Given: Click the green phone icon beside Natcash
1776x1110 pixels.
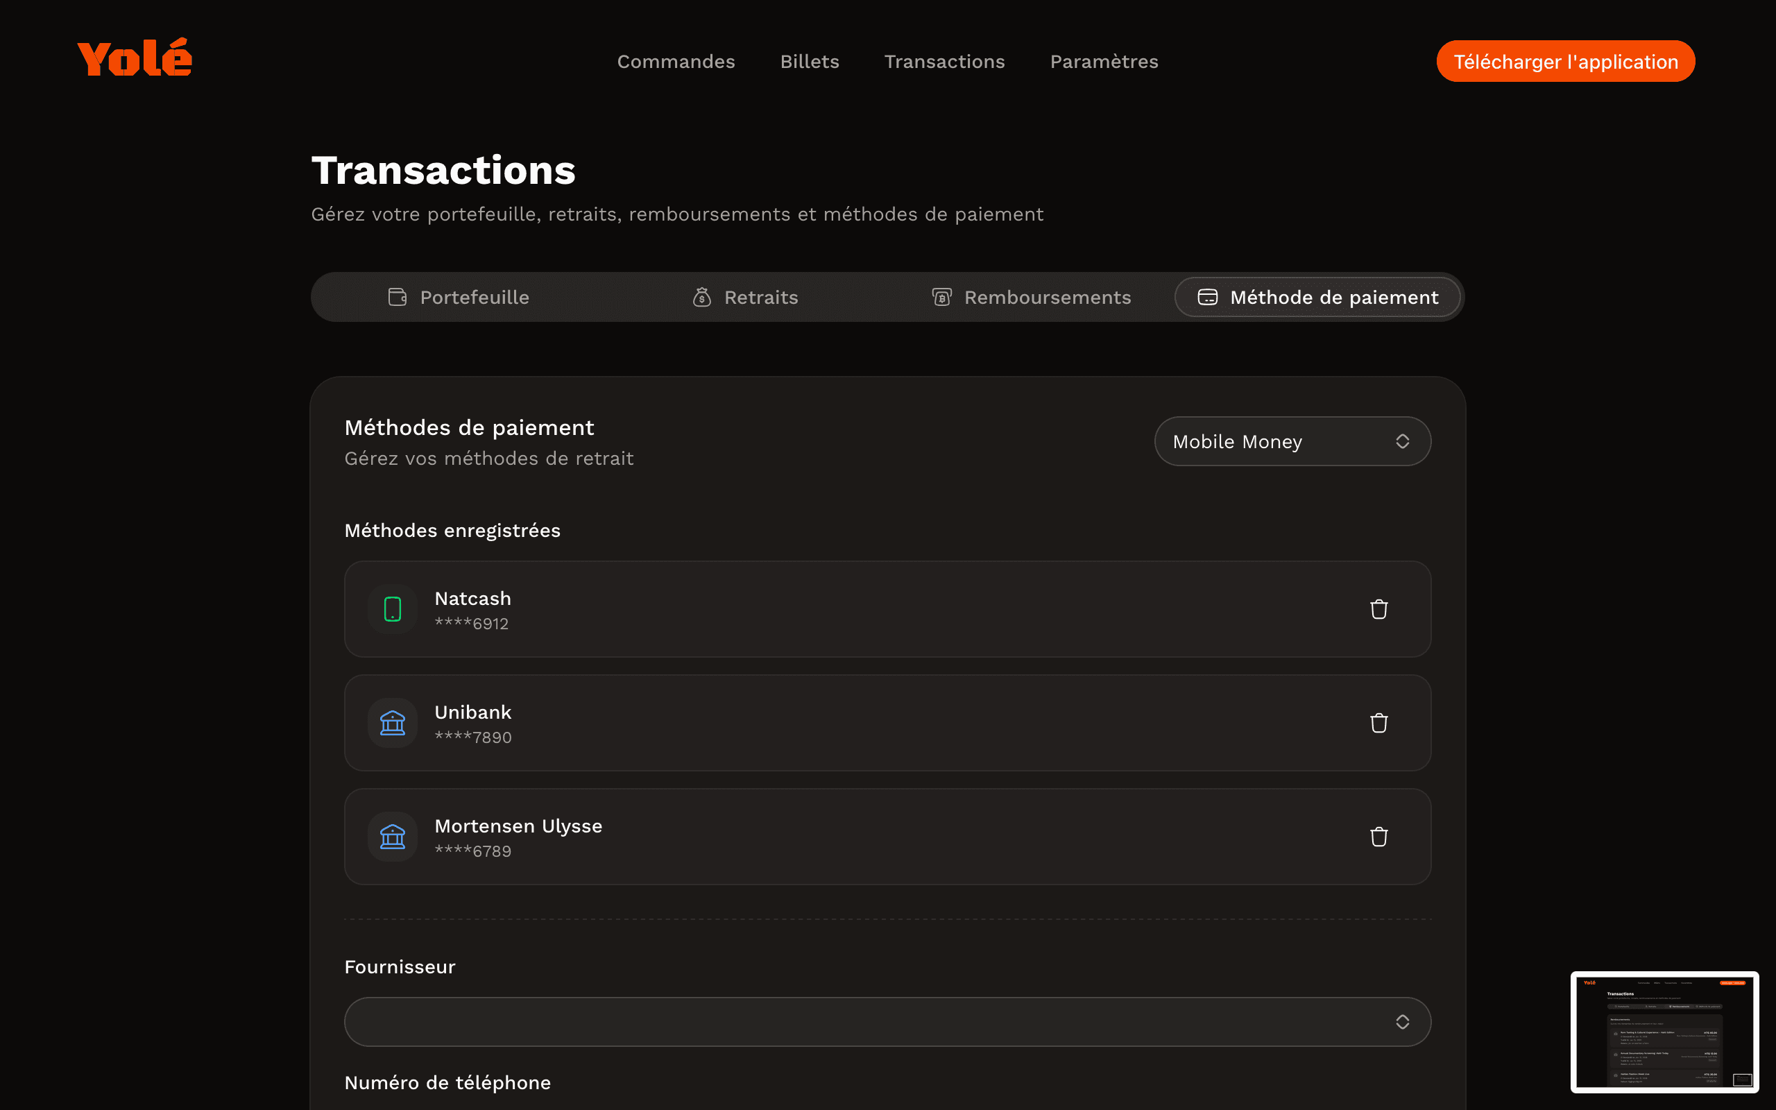Looking at the screenshot, I should tap(393, 609).
